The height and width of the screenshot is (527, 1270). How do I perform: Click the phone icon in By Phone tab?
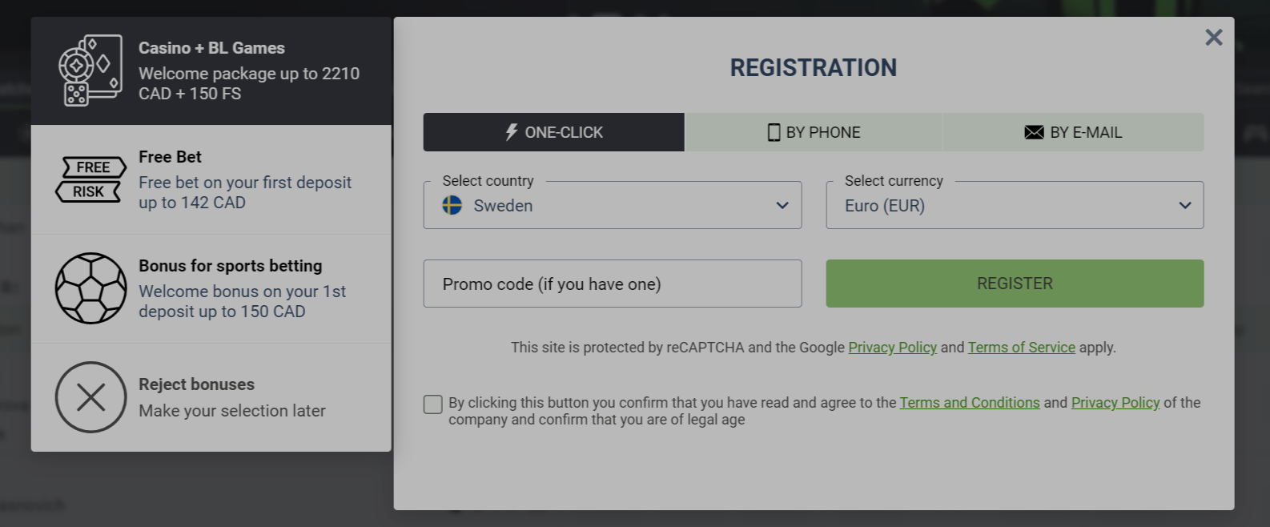tap(774, 132)
